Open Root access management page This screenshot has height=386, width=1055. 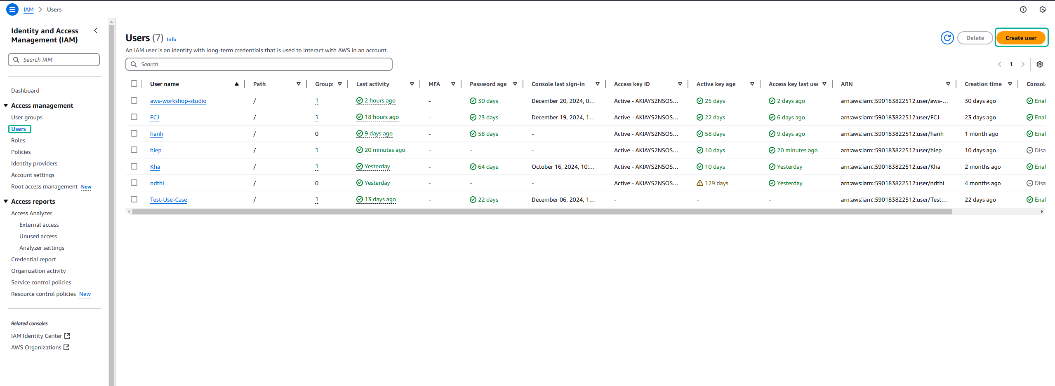[44, 186]
